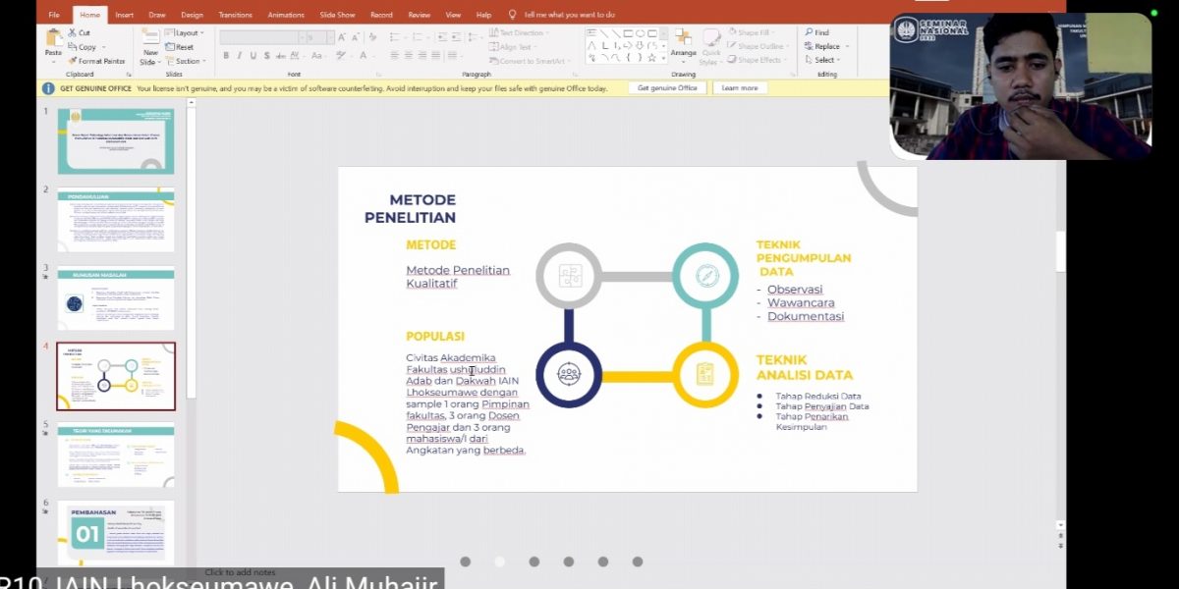Switch to the Transitions tab
The image size is (1179, 589).
click(236, 15)
